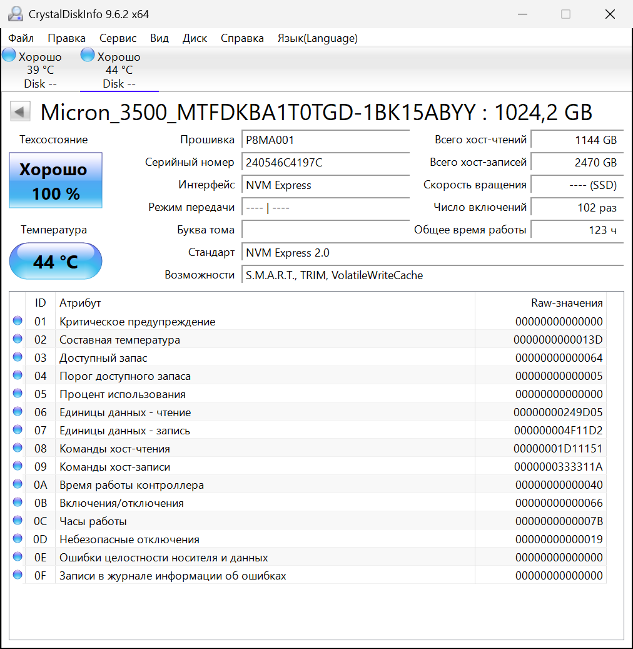The height and width of the screenshot is (649, 633).
Task: Click the CrystalDiskInfo app icon in title bar
Action: (x=15, y=14)
